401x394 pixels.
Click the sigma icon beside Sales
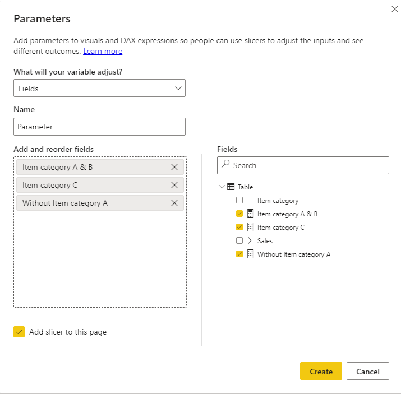[x=250, y=240]
